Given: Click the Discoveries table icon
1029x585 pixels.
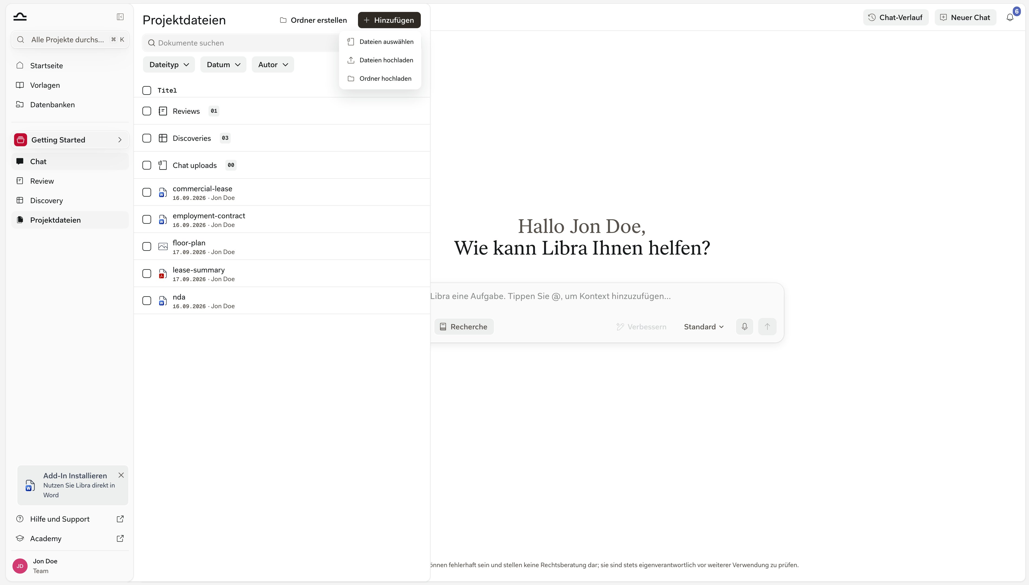Looking at the screenshot, I should (163, 138).
